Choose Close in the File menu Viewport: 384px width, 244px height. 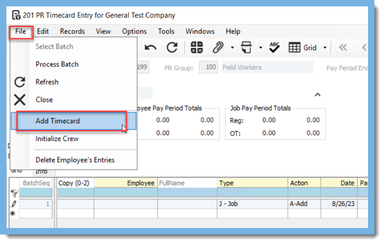[x=73, y=100]
